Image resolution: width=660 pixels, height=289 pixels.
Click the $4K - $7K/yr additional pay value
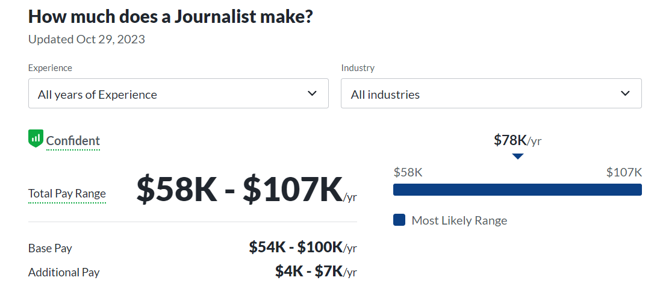[316, 271]
